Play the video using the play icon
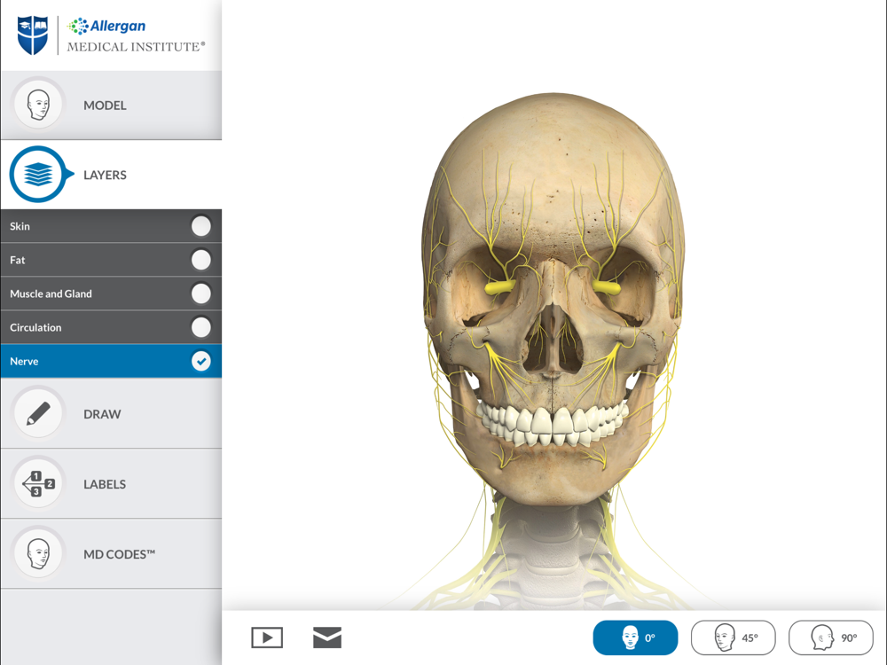The height and width of the screenshot is (665, 887). pyautogui.click(x=267, y=638)
